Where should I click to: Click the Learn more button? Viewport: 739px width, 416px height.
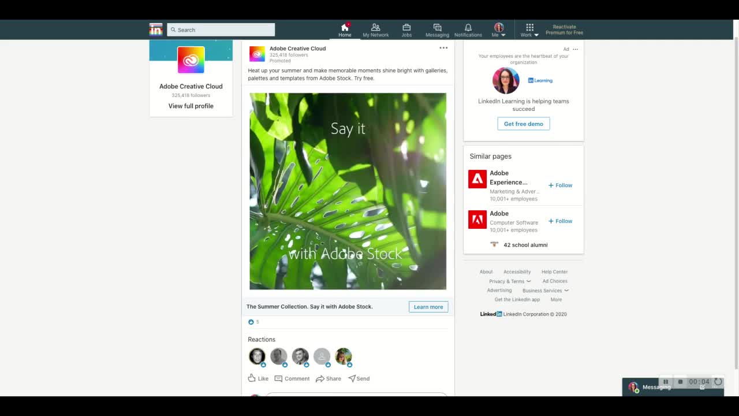pyautogui.click(x=428, y=307)
